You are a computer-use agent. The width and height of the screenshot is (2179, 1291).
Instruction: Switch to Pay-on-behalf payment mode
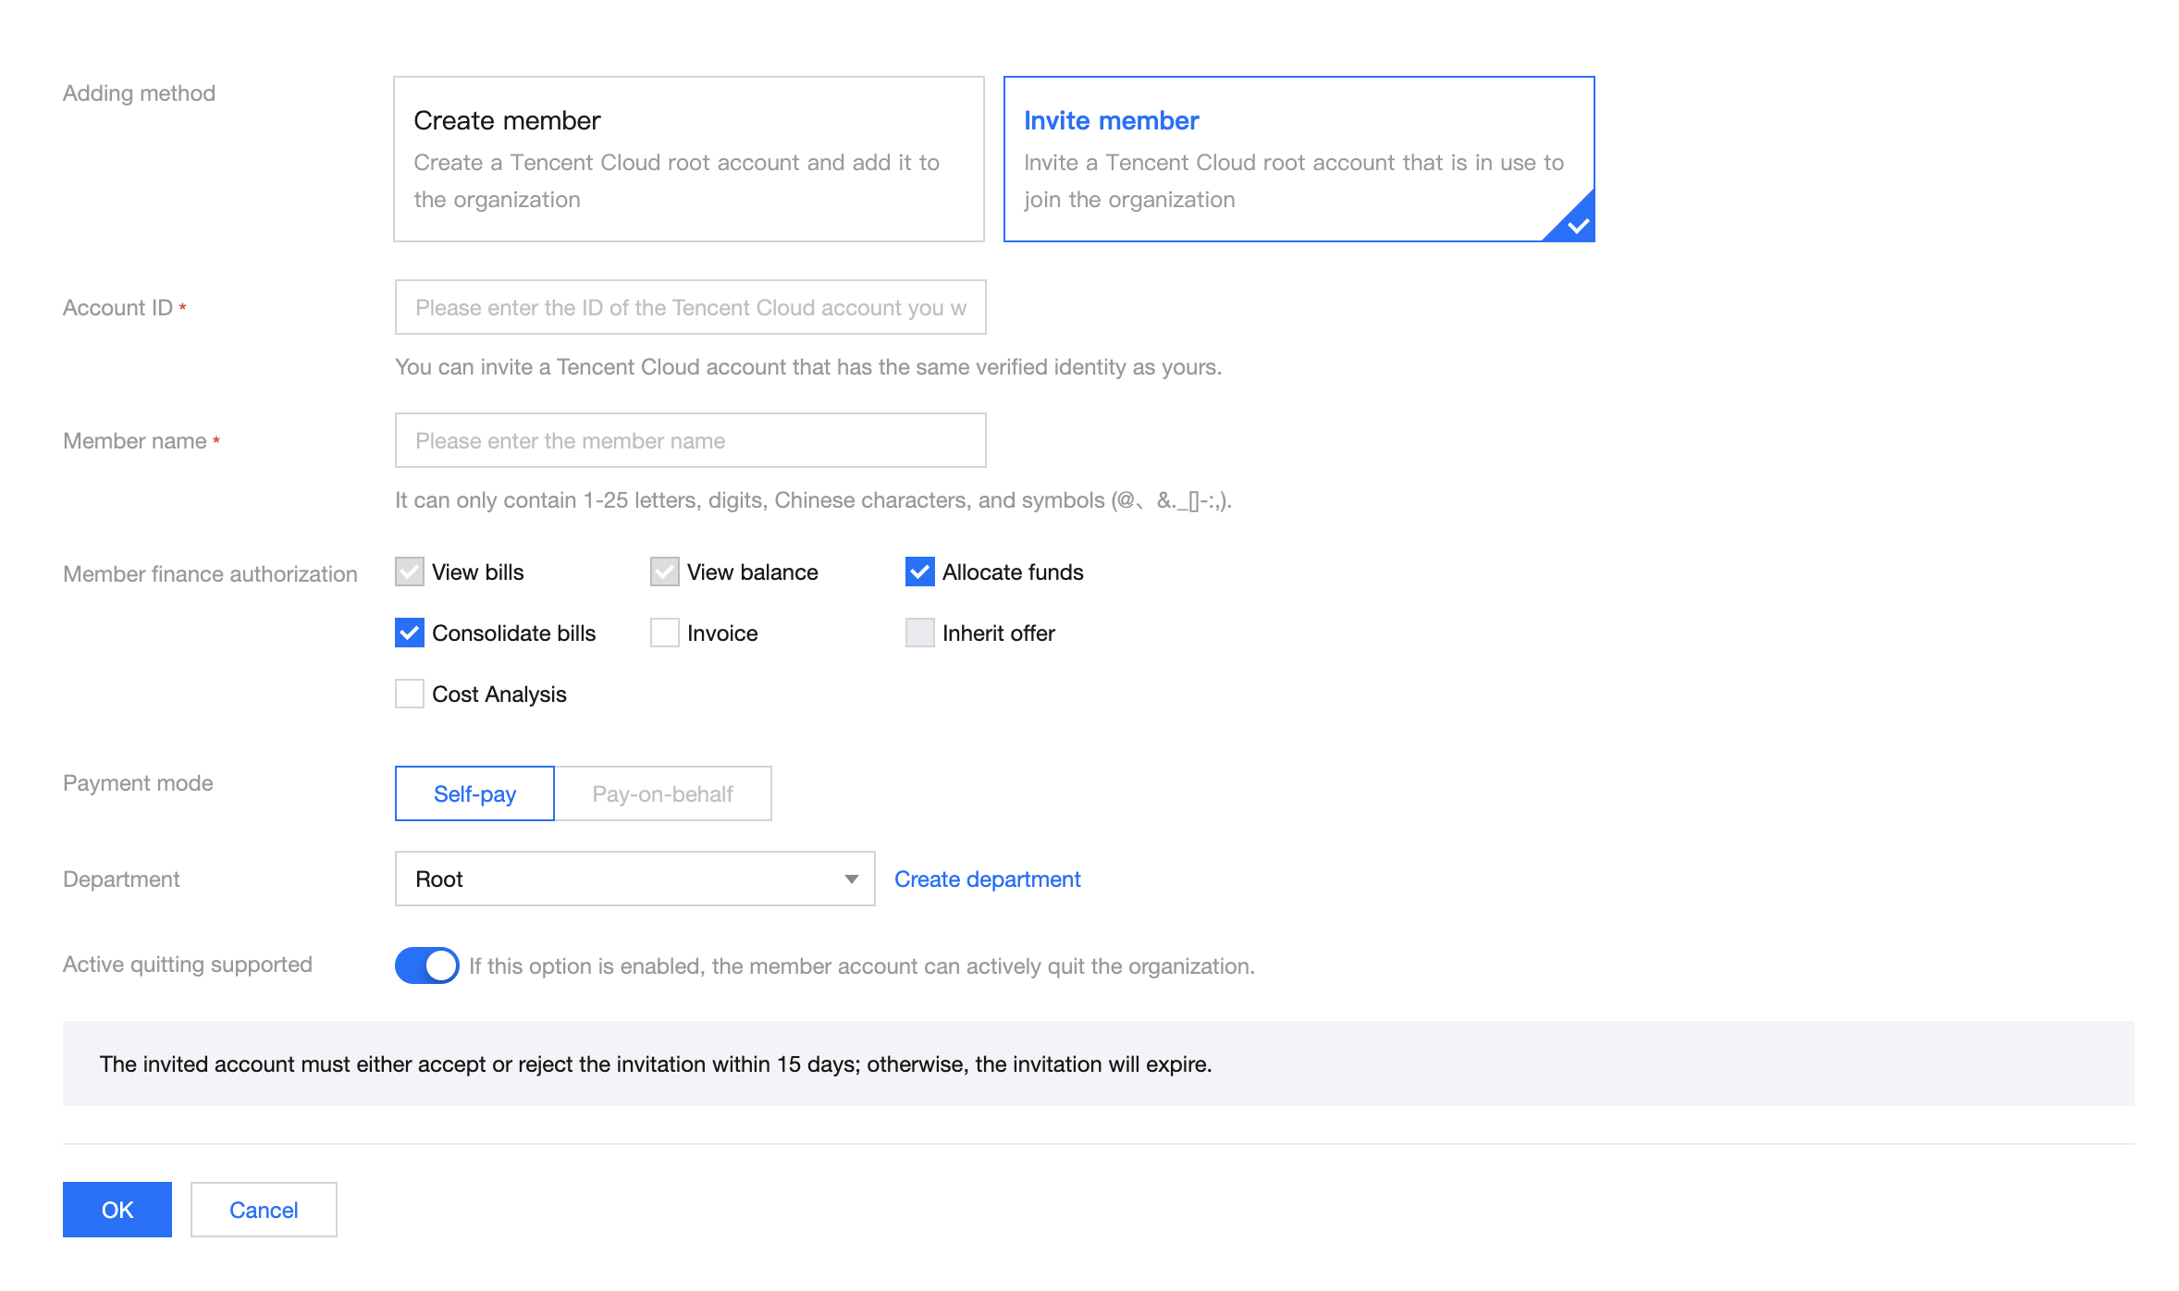(x=662, y=793)
